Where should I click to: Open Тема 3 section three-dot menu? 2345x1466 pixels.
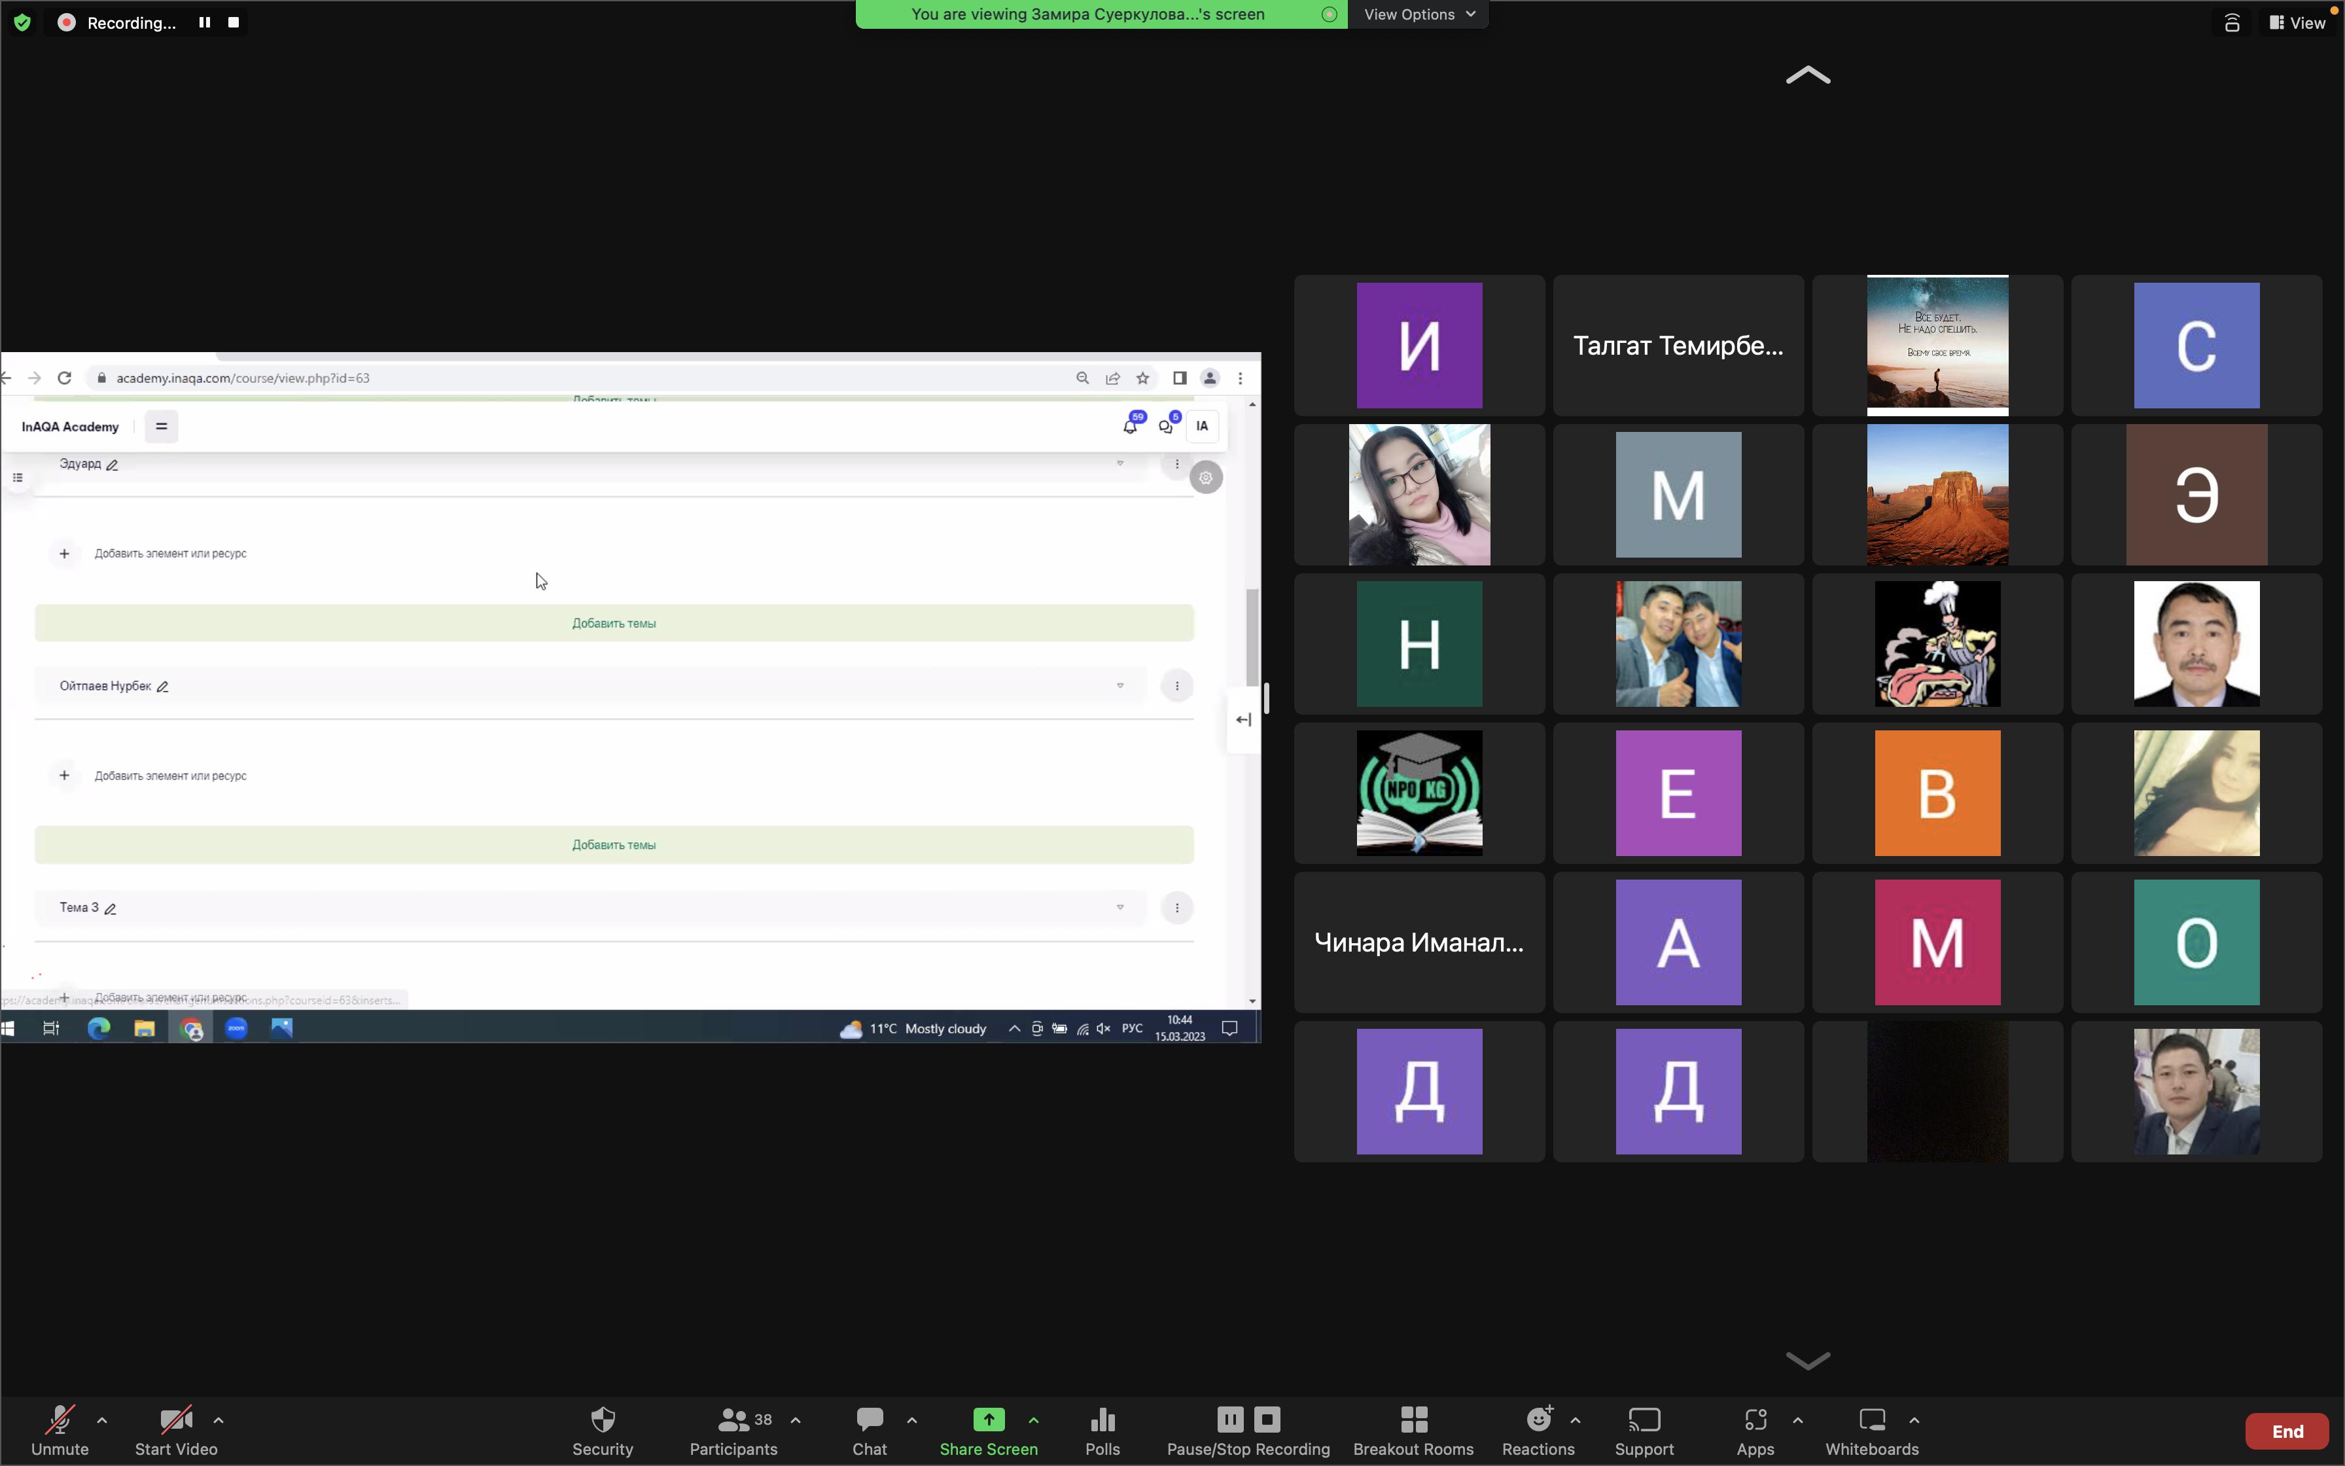1177,908
